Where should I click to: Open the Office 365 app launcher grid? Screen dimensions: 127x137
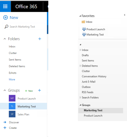(5, 6)
